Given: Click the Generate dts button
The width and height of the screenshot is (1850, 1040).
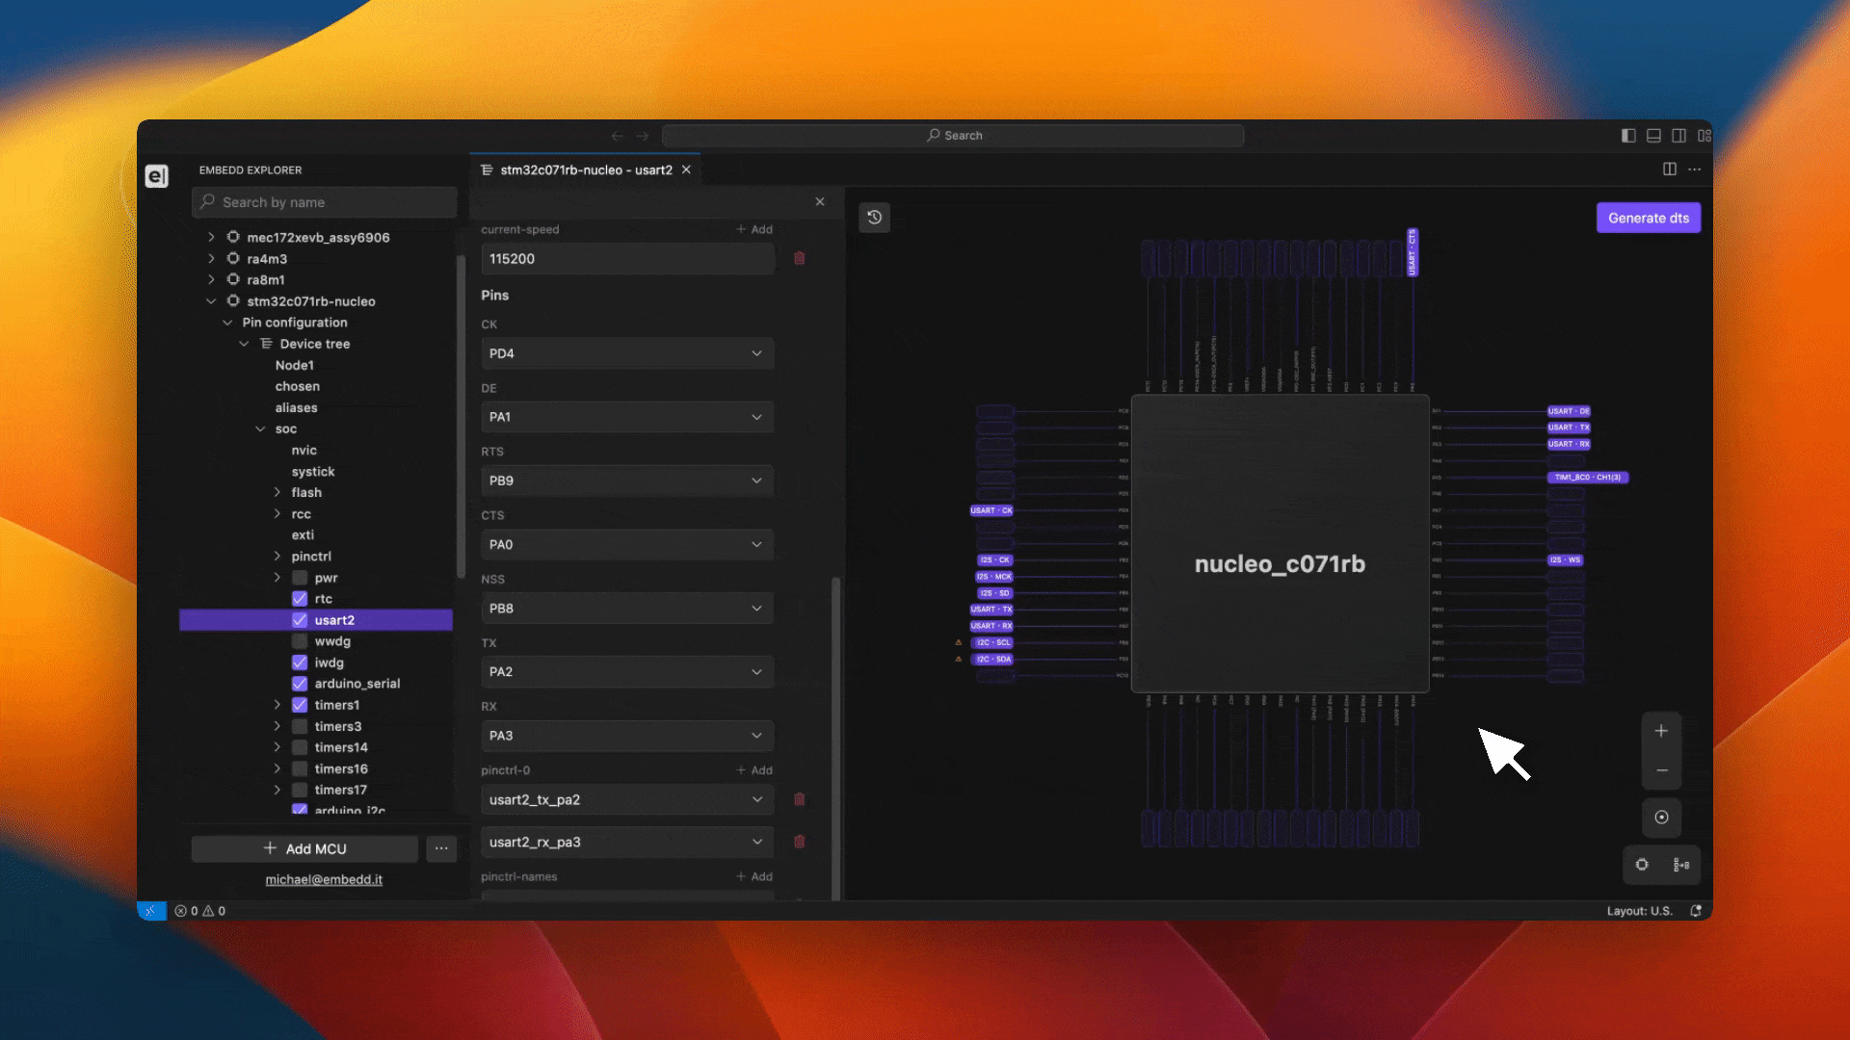Looking at the screenshot, I should pos(1648,218).
